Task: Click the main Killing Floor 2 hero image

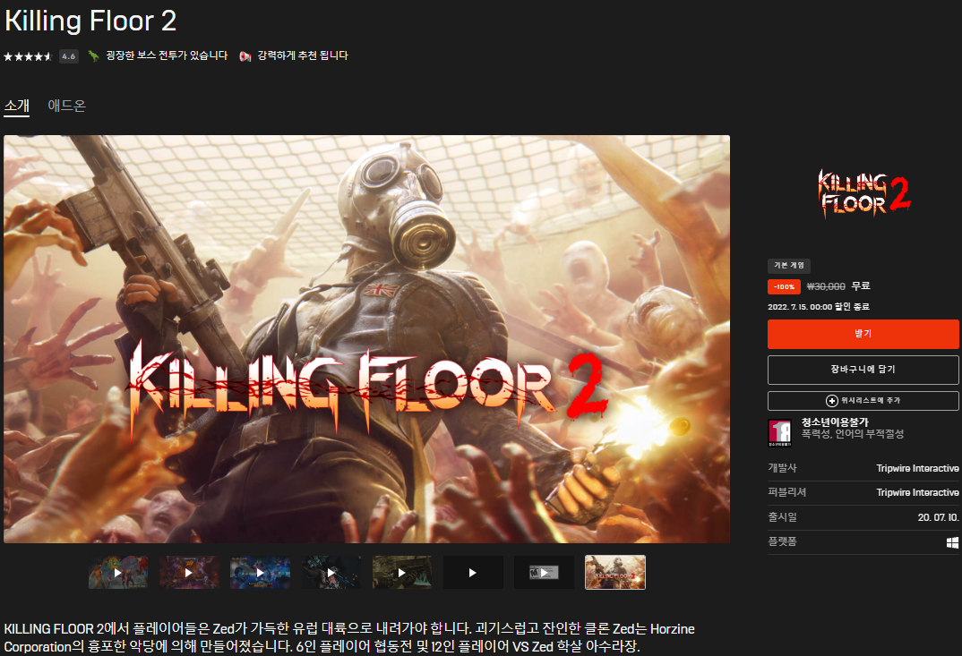Action: 367,339
